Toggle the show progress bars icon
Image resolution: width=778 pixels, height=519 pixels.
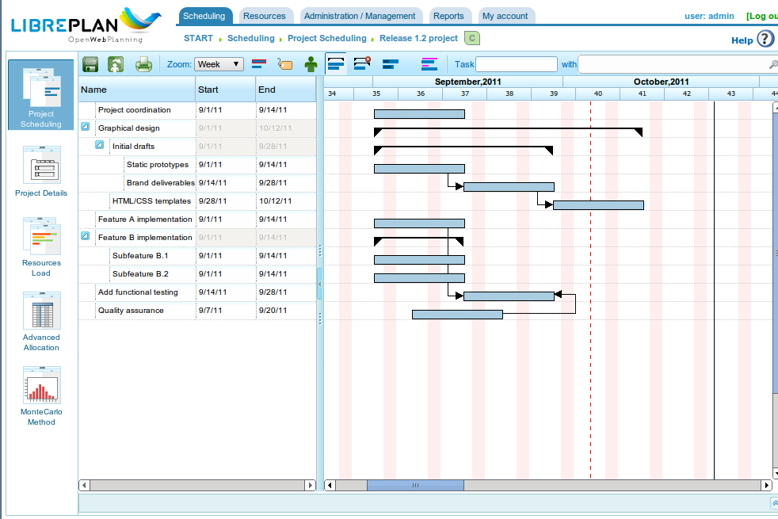tap(391, 64)
